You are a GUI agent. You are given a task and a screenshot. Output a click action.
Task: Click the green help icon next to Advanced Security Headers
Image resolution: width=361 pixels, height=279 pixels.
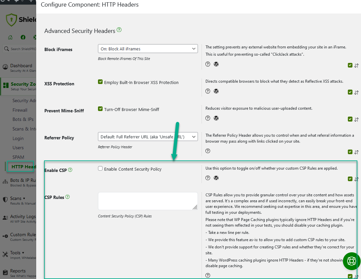[x=119, y=30]
